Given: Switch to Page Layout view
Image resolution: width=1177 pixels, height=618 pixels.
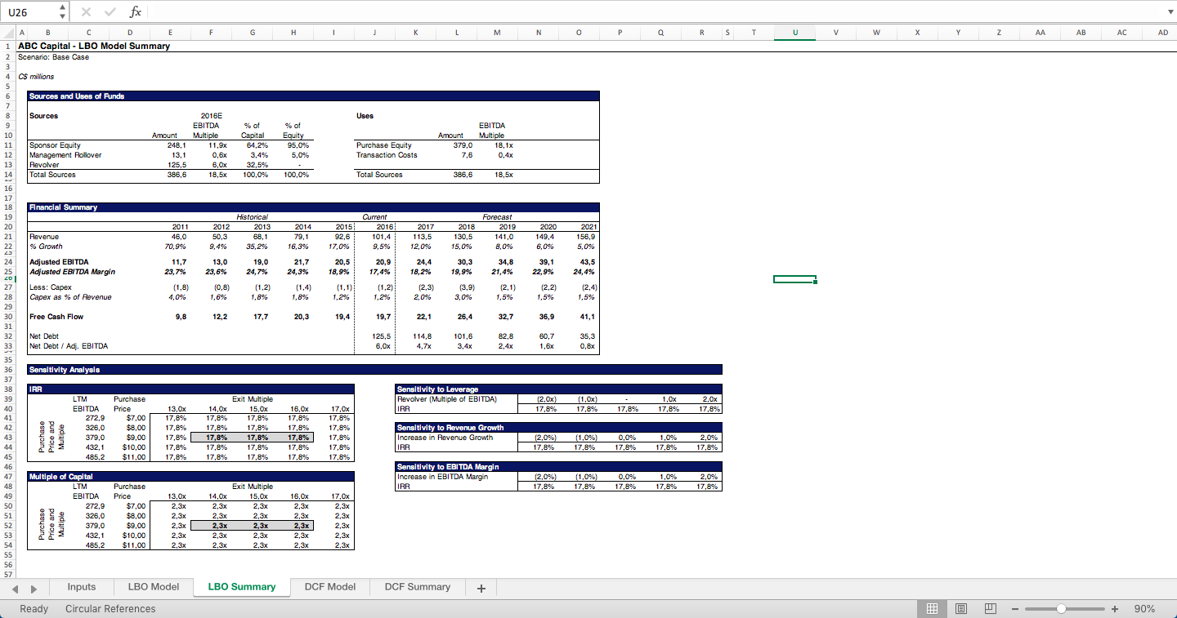Looking at the screenshot, I should pos(961,609).
